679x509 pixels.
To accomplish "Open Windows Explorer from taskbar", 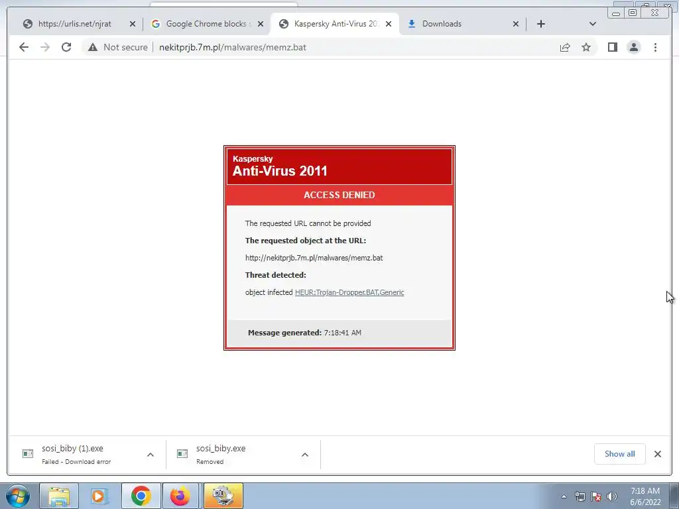I will pyautogui.click(x=59, y=496).
